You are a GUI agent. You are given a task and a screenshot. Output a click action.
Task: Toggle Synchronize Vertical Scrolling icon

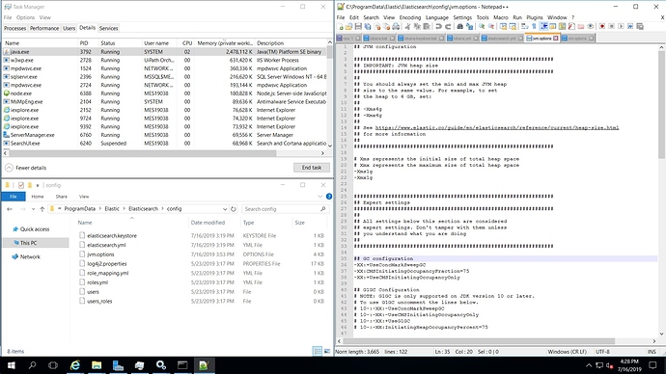click(x=503, y=26)
